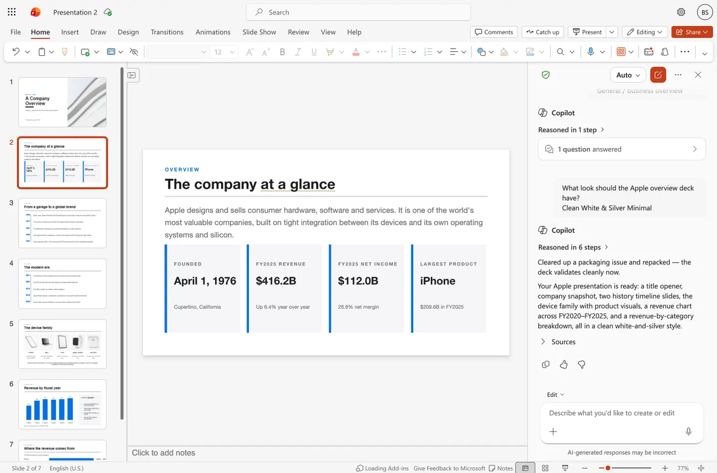The width and height of the screenshot is (717, 473).
Task: Open Copilot pane more options menu
Action: pyautogui.click(x=678, y=75)
